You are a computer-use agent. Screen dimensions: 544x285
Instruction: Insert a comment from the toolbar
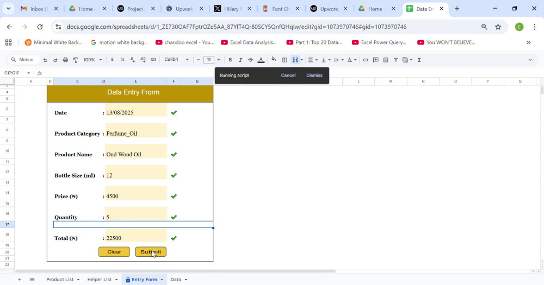click(375, 60)
